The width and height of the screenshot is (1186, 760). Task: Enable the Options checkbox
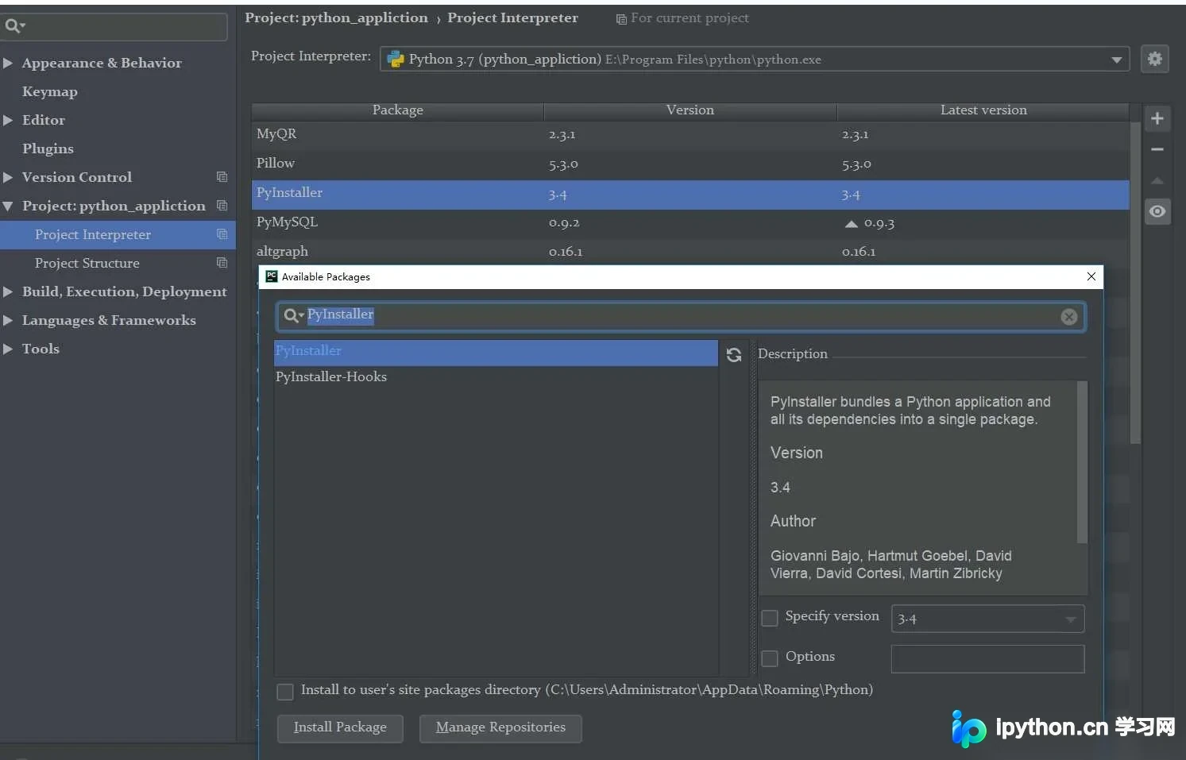coord(770,658)
